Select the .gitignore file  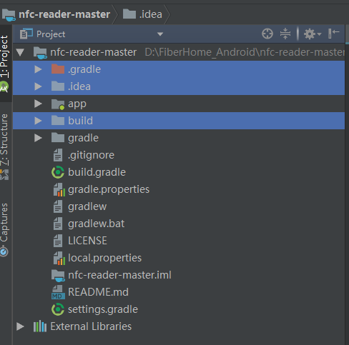point(91,155)
